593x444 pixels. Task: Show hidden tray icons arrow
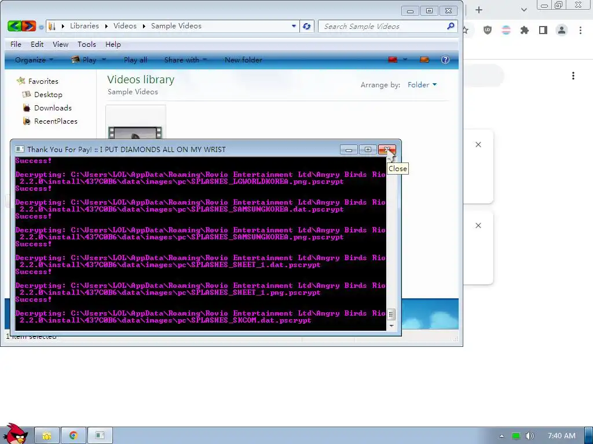[x=502, y=436]
